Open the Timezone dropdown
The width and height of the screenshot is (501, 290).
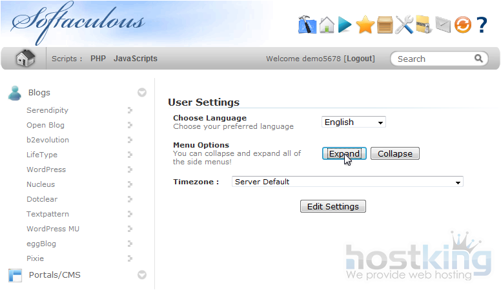pyautogui.click(x=347, y=182)
